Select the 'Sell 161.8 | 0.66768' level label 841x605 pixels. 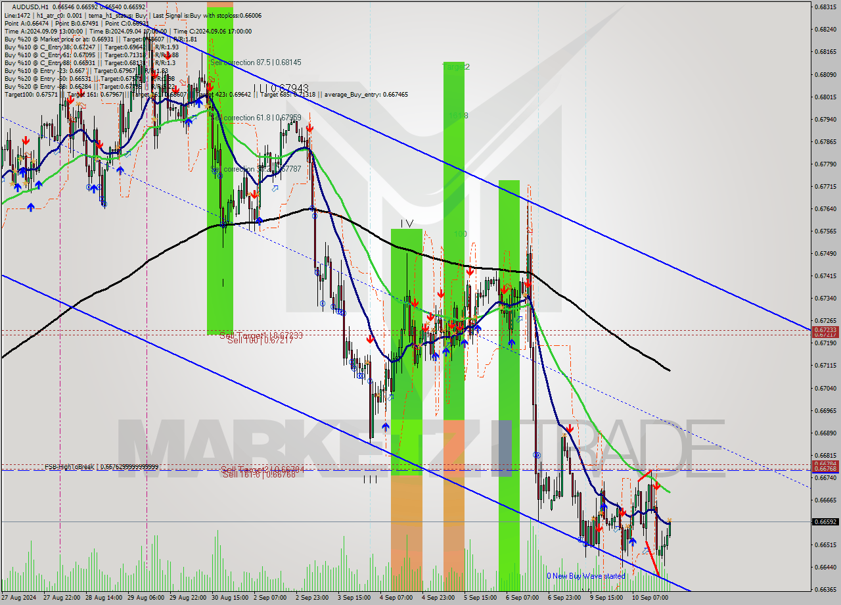[259, 473]
